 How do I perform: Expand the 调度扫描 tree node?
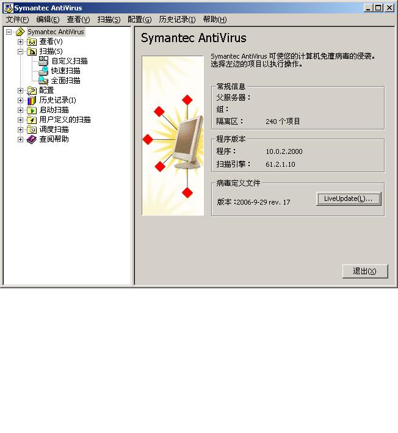tap(20, 129)
